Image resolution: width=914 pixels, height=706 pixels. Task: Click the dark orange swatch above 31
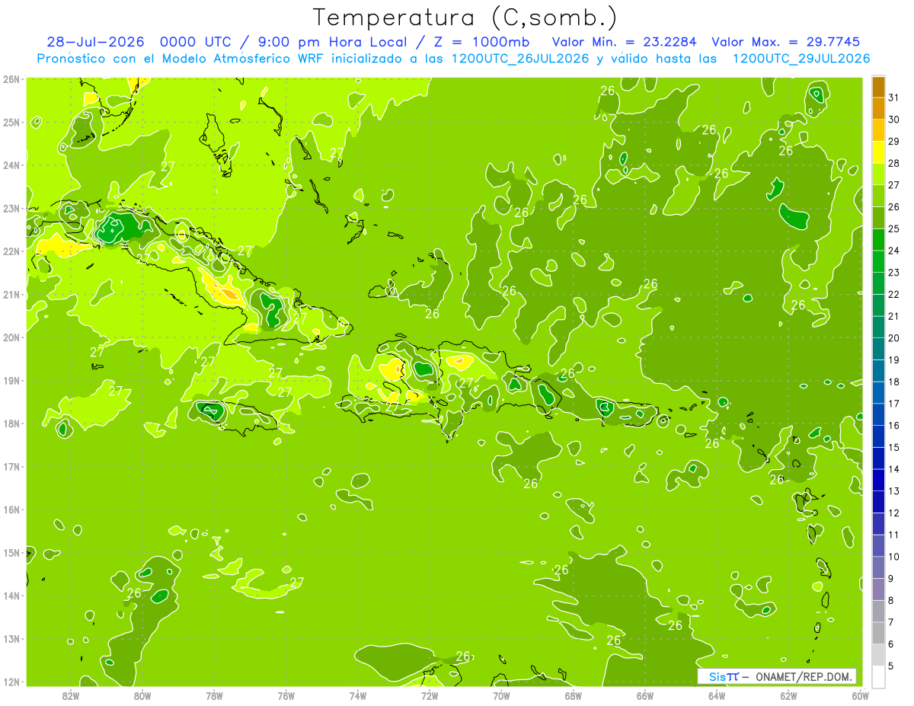pos(878,87)
